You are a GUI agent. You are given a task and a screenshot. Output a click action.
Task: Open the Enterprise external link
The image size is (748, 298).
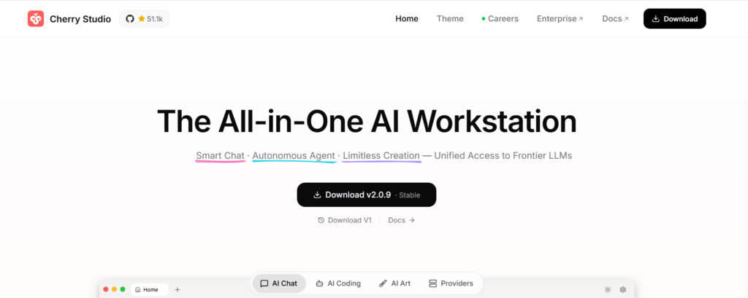[x=560, y=18]
